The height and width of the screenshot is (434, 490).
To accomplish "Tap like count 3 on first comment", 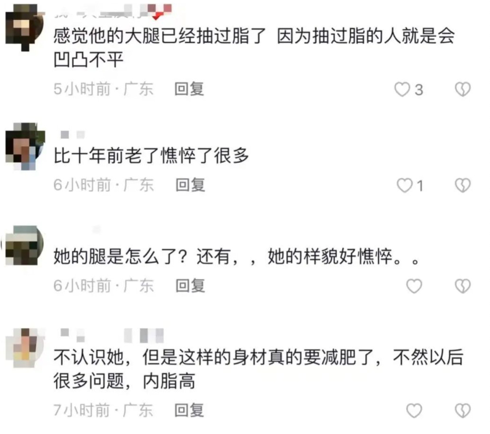I will [x=419, y=90].
